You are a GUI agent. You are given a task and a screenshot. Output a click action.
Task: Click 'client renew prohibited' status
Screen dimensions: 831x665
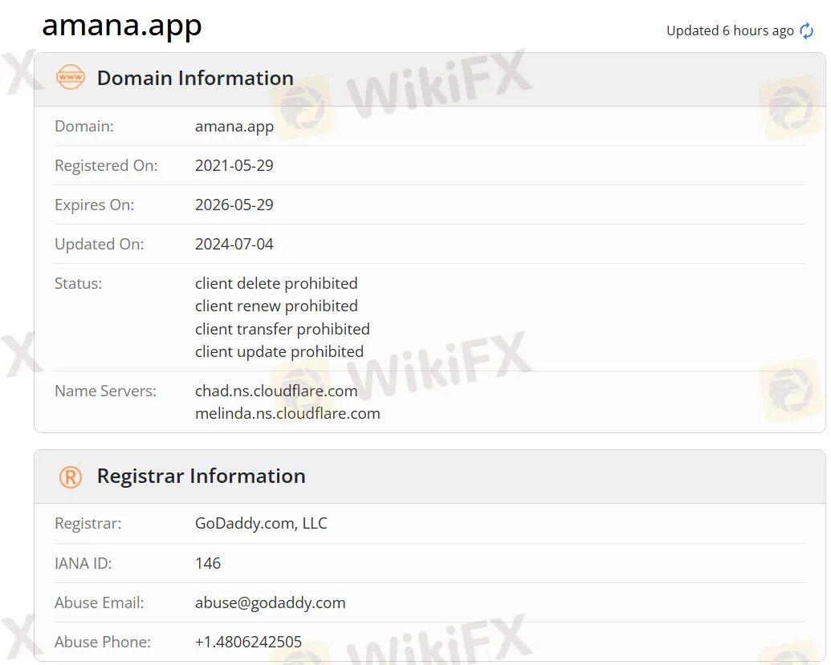(276, 306)
